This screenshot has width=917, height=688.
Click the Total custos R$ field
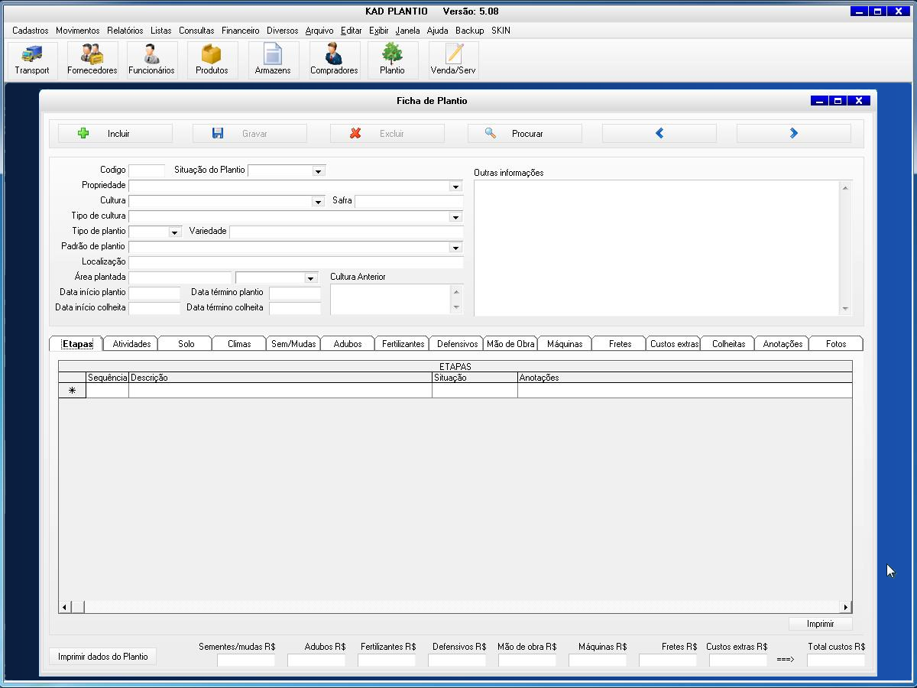click(x=836, y=660)
